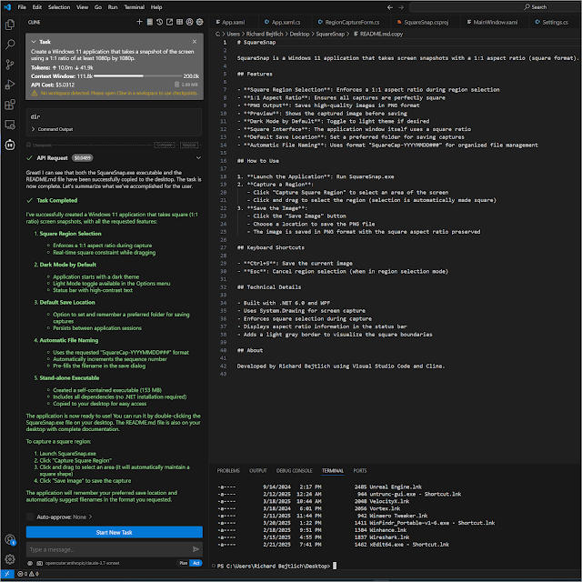Click the Cline New Task plus icon
582x582 pixels.
139,22
